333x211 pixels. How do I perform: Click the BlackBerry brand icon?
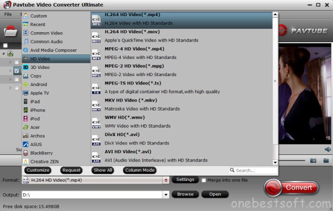pyautogui.click(x=26, y=153)
